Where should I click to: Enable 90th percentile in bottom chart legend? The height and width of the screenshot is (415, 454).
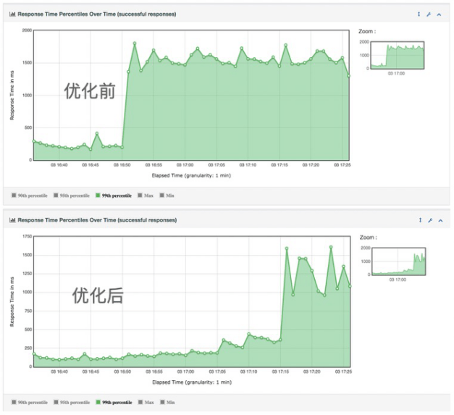click(x=33, y=401)
